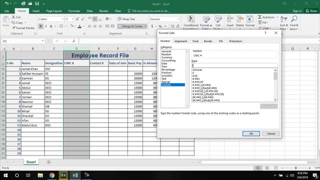320x180 pixels.
Task: Click Merge & Center
Action: tap(130, 26)
